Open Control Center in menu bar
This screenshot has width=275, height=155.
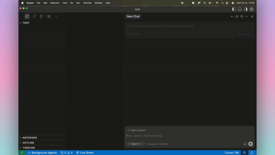pos(228,3)
